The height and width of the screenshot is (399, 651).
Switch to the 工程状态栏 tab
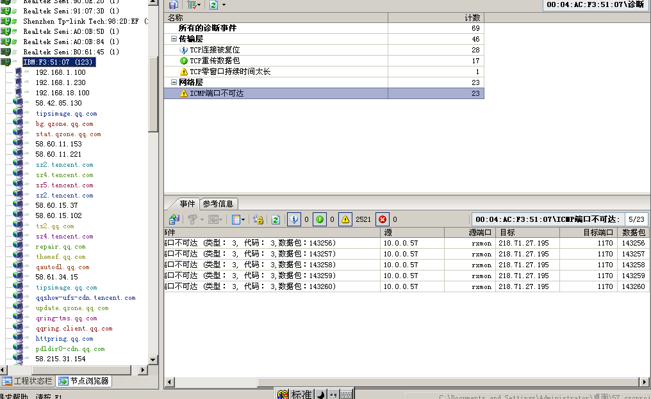28,380
